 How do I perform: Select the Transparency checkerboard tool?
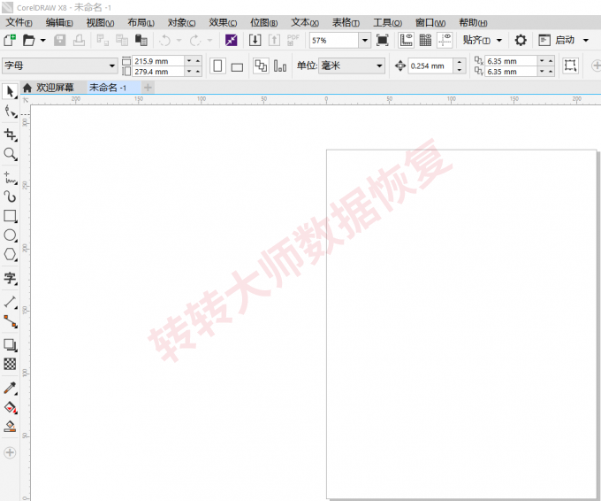10,364
